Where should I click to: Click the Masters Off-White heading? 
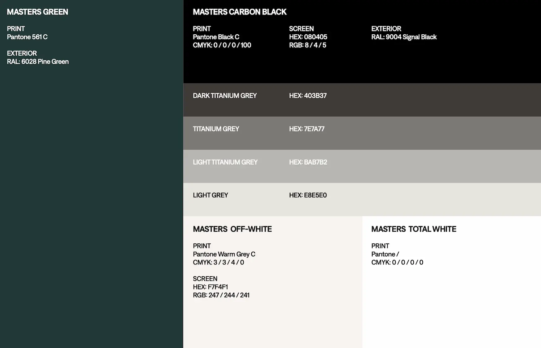pyautogui.click(x=232, y=229)
